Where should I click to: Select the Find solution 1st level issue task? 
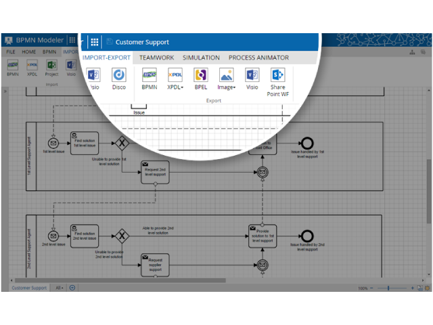point(85,143)
